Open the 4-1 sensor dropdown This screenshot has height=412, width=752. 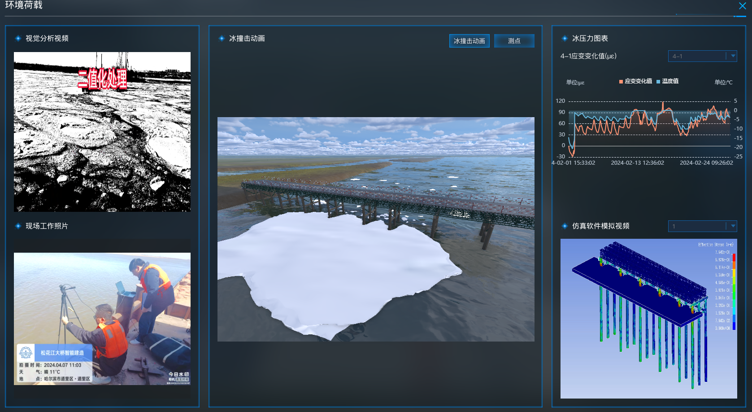click(x=697, y=56)
